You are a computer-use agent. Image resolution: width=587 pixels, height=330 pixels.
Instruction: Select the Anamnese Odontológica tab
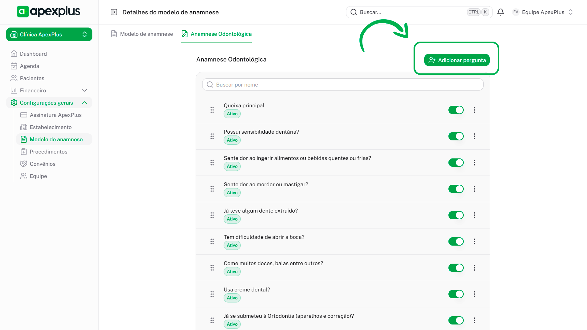click(x=217, y=34)
